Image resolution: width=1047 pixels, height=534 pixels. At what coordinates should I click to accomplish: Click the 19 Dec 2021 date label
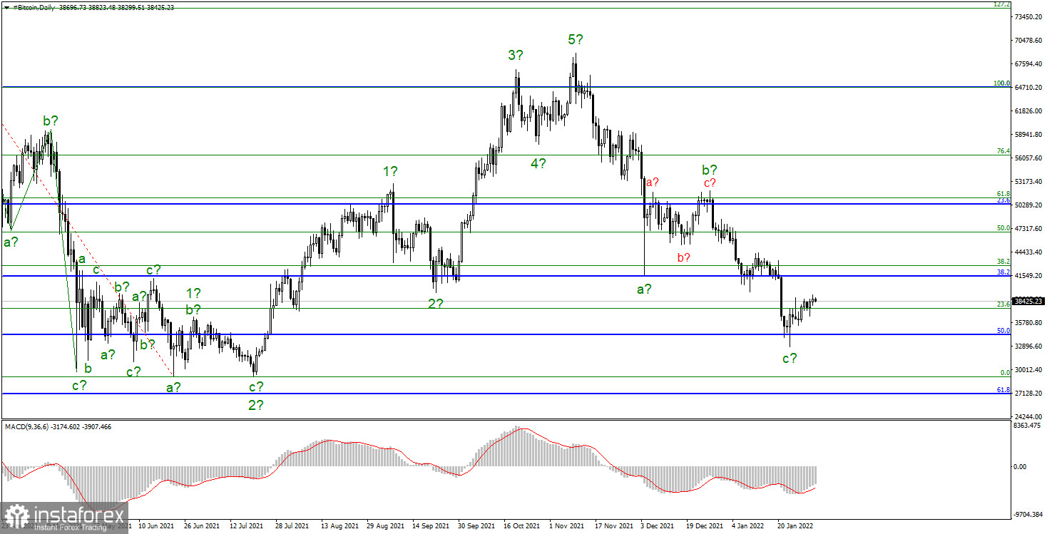705,526
